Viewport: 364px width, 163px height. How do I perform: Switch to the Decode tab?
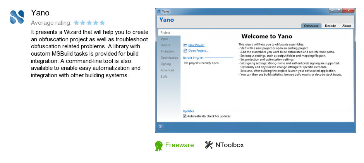tap(330, 26)
